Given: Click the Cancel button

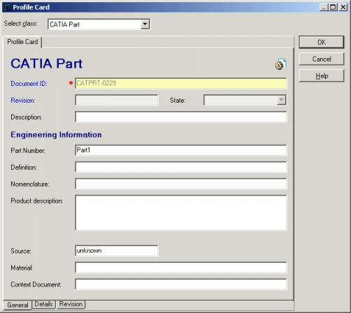Looking at the screenshot, I should point(322,59).
